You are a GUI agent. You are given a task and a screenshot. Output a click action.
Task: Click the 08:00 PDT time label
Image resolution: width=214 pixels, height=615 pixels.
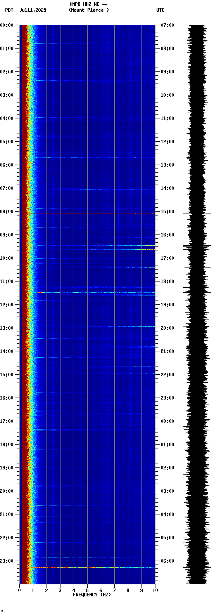[x=7, y=212]
